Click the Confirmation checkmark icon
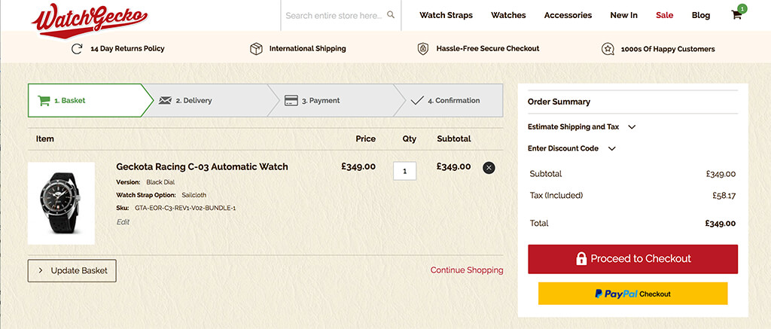 (x=416, y=100)
